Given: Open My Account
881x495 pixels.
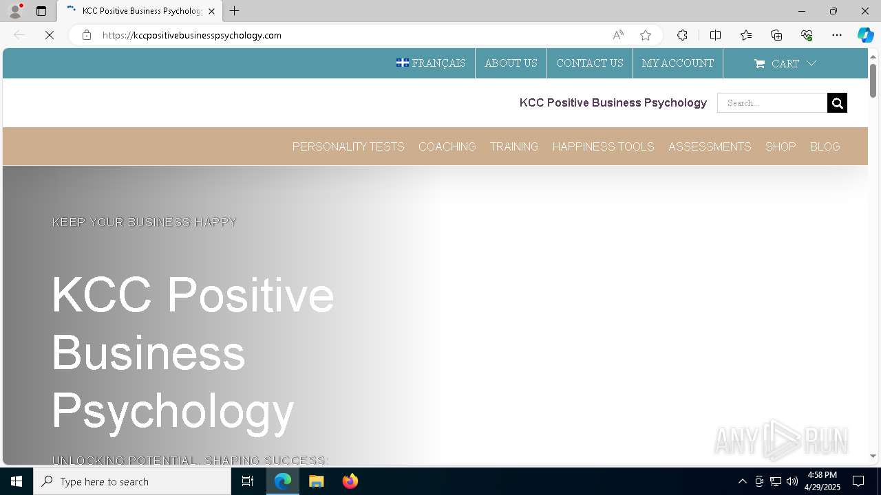Looking at the screenshot, I should click(678, 63).
